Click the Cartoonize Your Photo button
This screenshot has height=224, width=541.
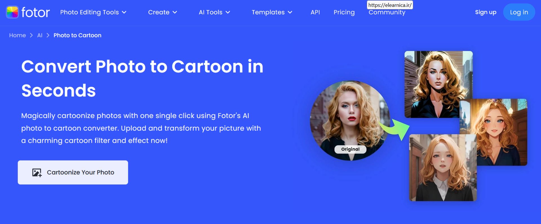click(x=73, y=172)
